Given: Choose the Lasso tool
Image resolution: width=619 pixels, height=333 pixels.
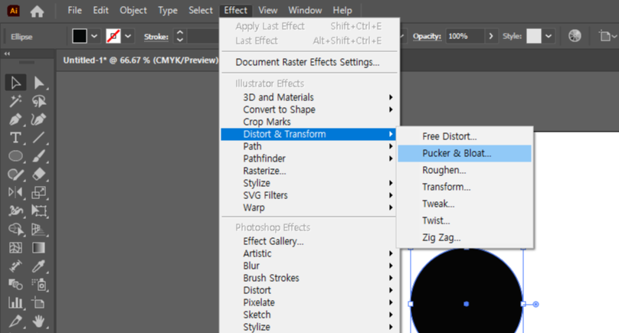Looking at the screenshot, I should [x=38, y=101].
